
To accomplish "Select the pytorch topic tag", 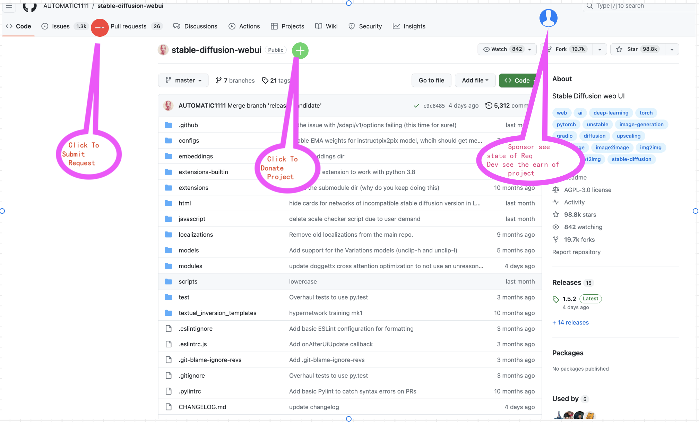I will click(x=566, y=124).
